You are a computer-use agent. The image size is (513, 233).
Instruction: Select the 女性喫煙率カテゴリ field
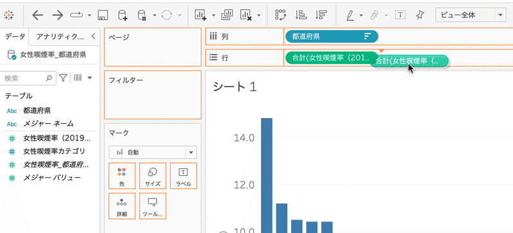coord(54,151)
